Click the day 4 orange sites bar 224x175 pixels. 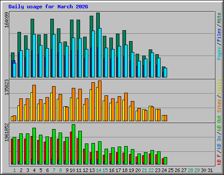pyautogui.click(x=34, y=103)
